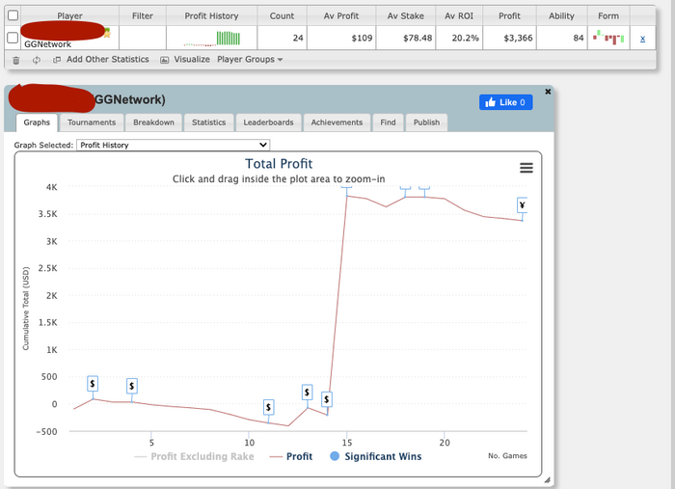Screen dimensions: 675x489
Task: Sort by the Ability column header
Action: (x=561, y=16)
